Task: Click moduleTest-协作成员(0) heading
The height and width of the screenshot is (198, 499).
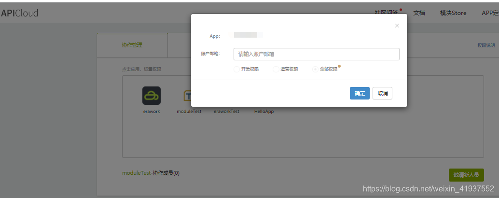Action: pyautogui.click(x=151, y=173)
